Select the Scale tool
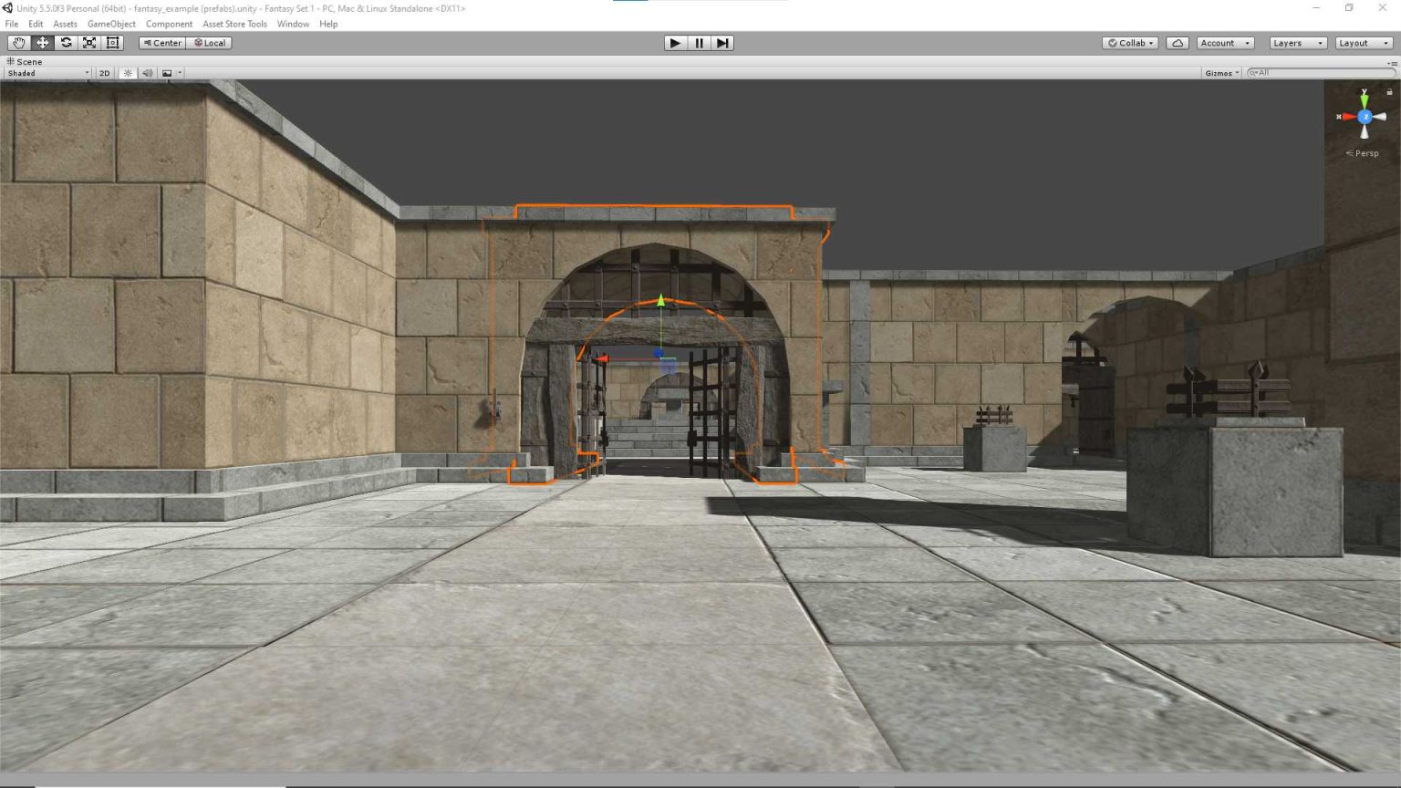The height and width of the screenshot is (788, 1401). click(x=89, y=43)
